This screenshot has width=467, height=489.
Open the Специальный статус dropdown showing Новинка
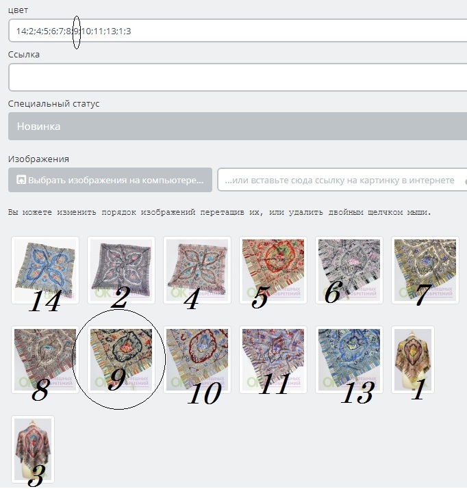pos(237,127)
